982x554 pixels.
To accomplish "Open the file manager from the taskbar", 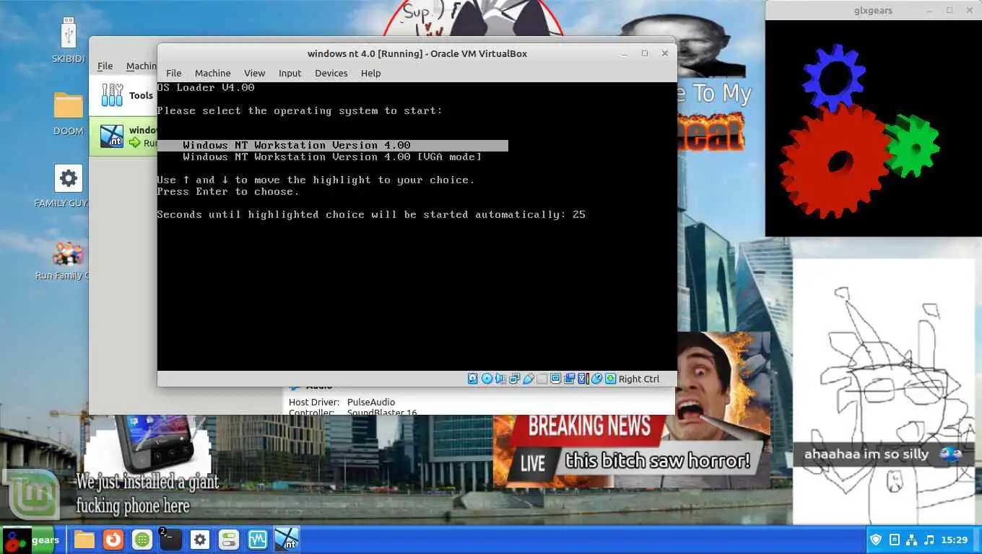I will [x=84, y=540].
